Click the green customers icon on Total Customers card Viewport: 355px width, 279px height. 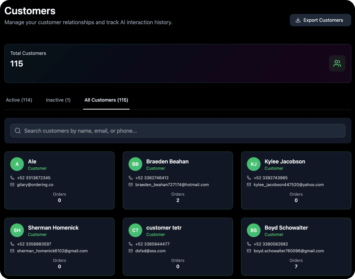click(x=337, y=63)
